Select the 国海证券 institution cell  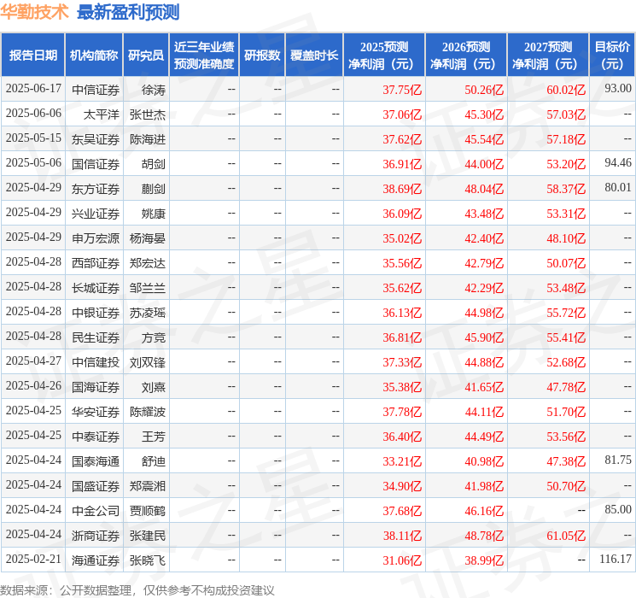tap(96, 387)
